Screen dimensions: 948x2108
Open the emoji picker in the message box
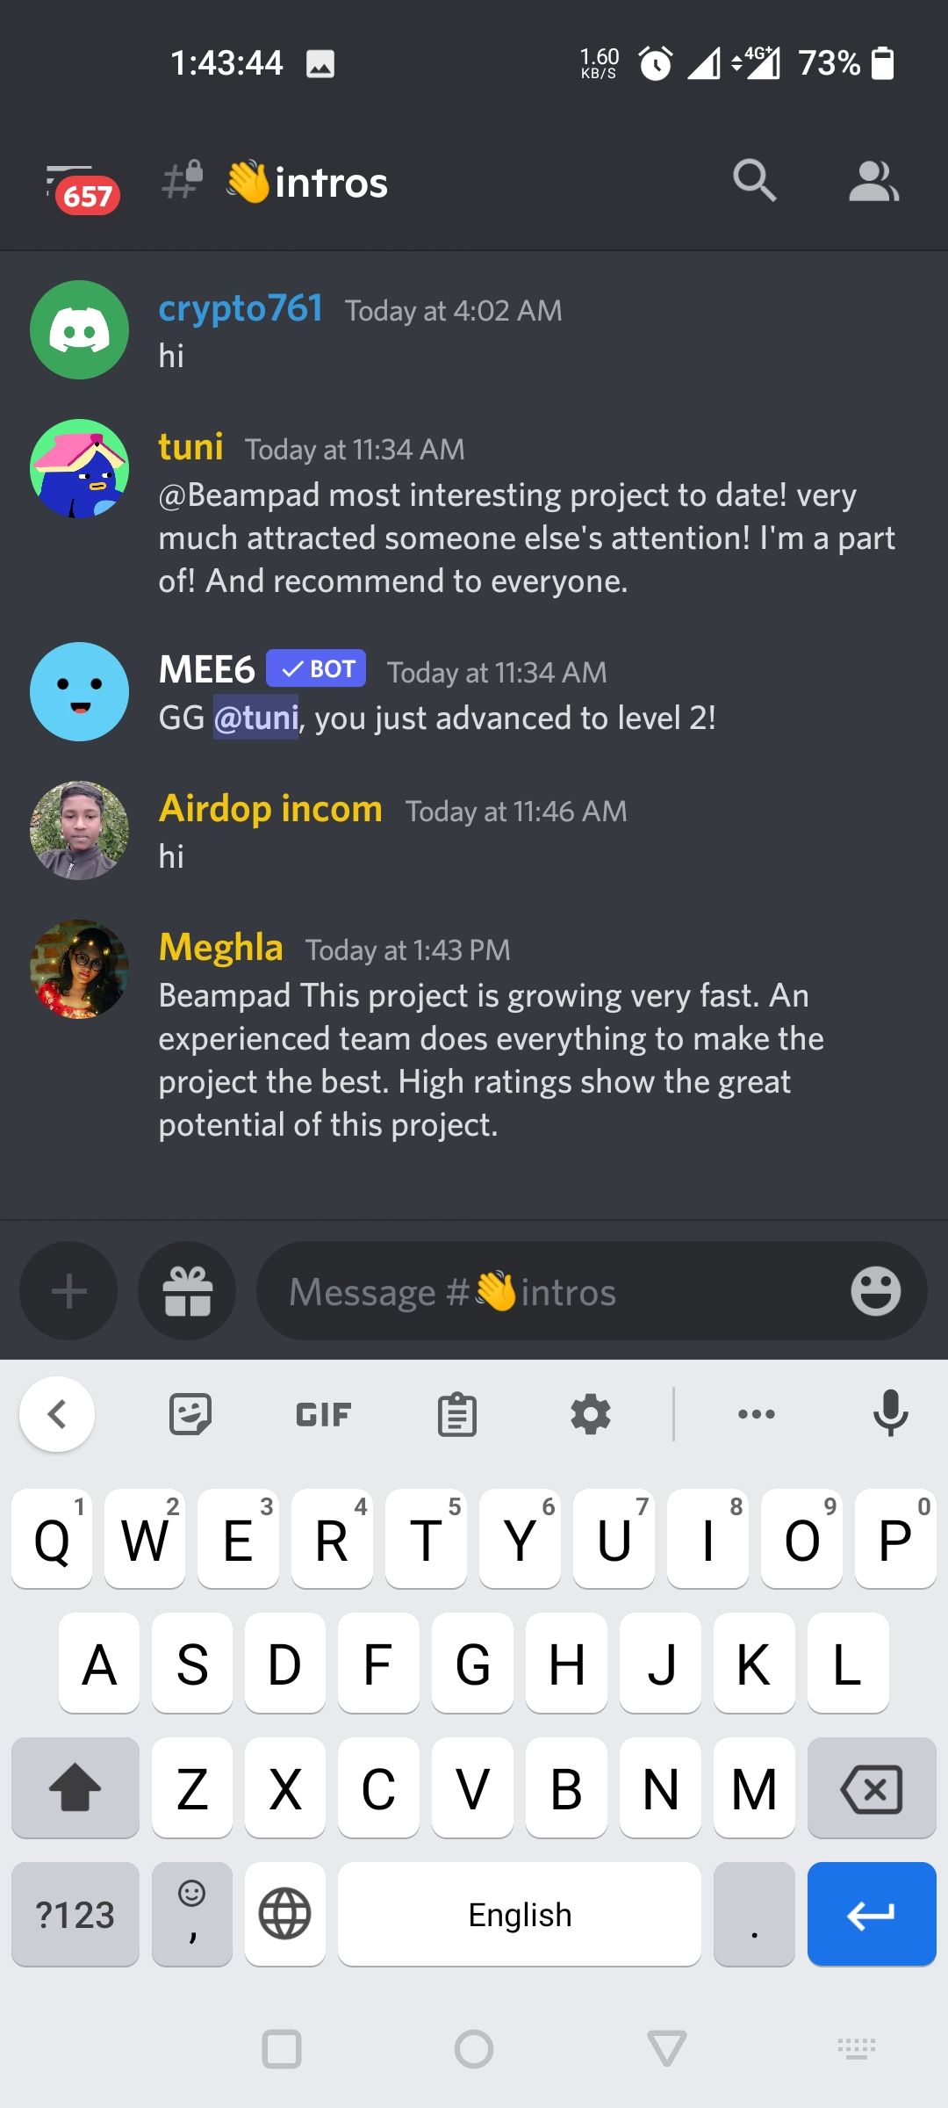click(x=875, y=1291)
